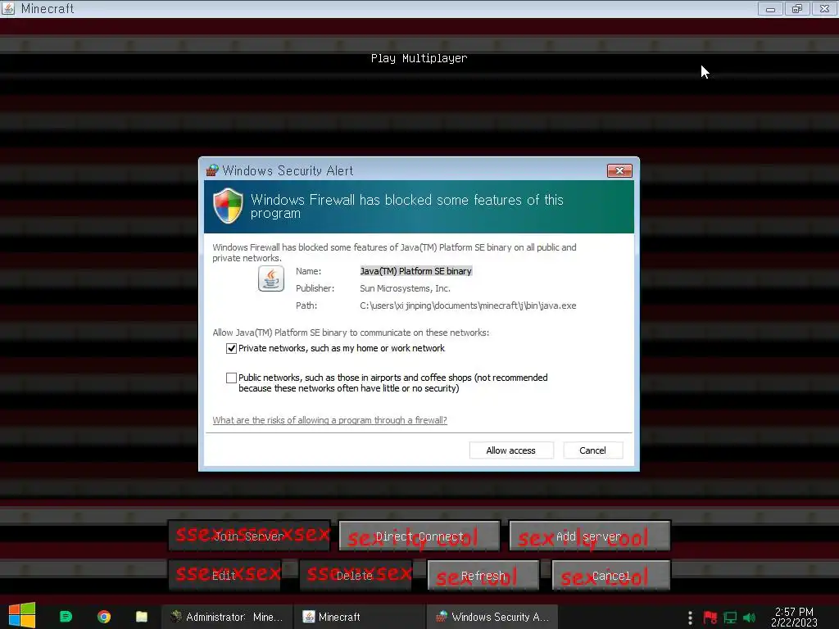Open the taskbar clock showing 2:57 PM

point(794,617)
